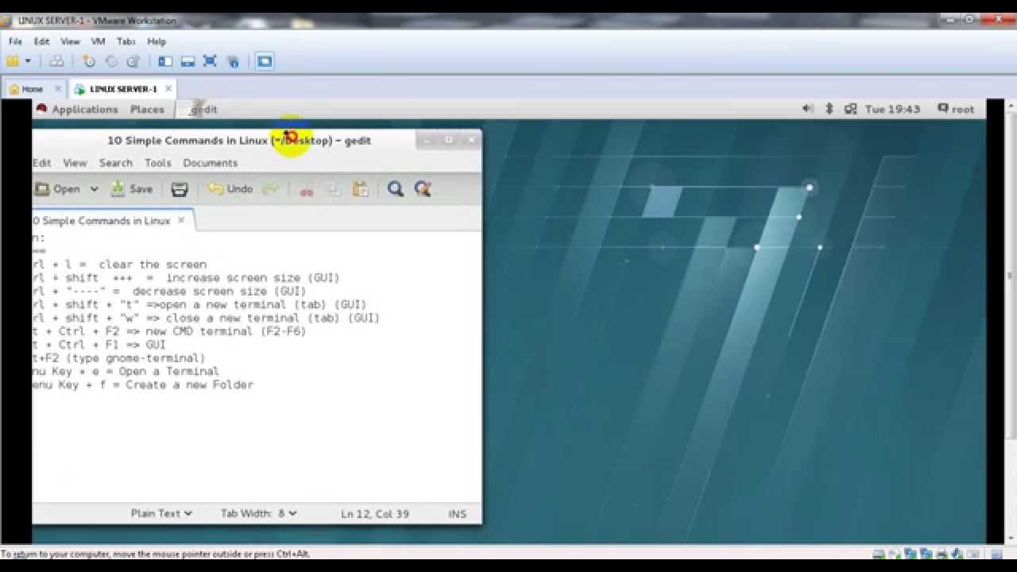Click the Find and Replace icon in gedit
This screenshot has width=1017, height=572.
(x=423, y=189)
